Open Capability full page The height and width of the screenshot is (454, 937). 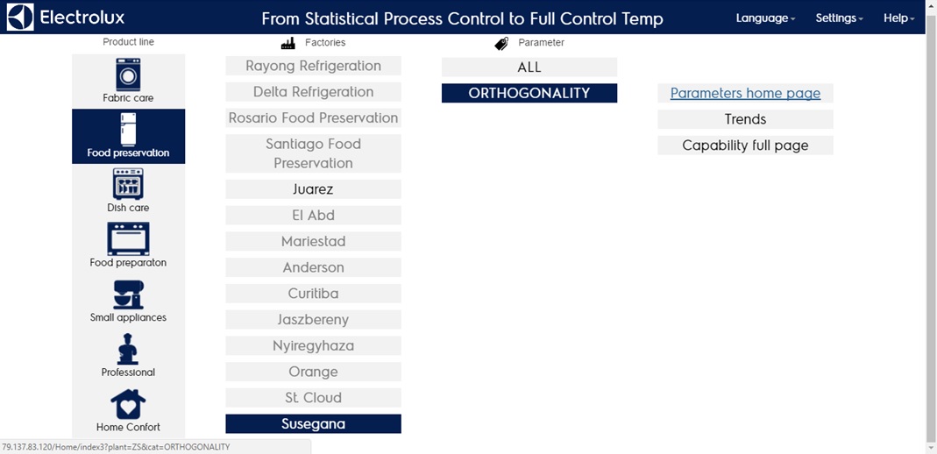745,145
